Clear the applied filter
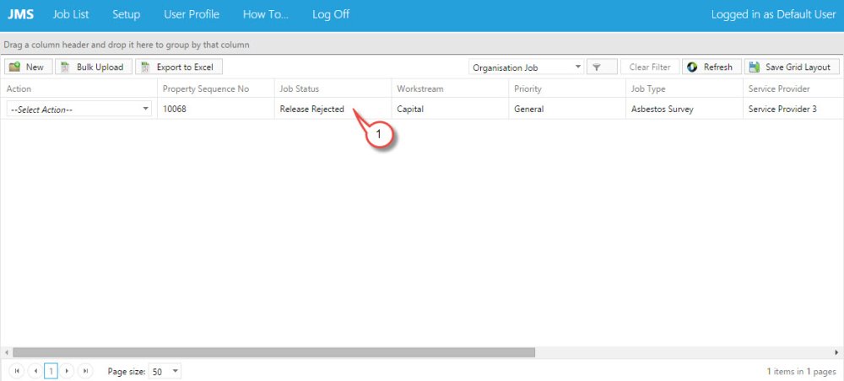Viewport: 844px width, 381px height. click(x=650, y=67)
